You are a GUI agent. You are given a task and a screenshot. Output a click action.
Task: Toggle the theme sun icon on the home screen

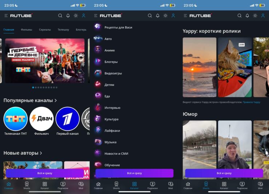tap(76, 16)
